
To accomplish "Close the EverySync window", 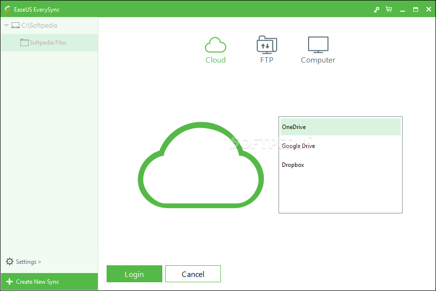I will click(x=429, y=9).
